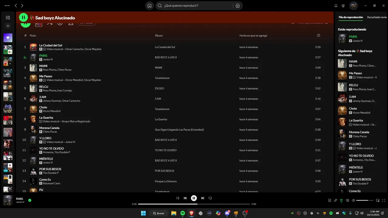The image size is (388, 218).
Task: Open Tutankamon album in Cholo row
Action: 162,109
